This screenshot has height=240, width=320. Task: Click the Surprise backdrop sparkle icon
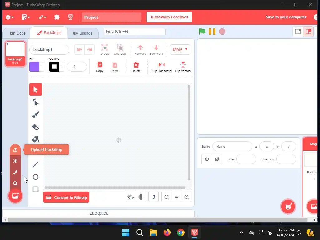coord(15,161)
